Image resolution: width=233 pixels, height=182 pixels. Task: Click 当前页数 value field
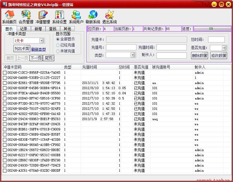tap(137, 29)
